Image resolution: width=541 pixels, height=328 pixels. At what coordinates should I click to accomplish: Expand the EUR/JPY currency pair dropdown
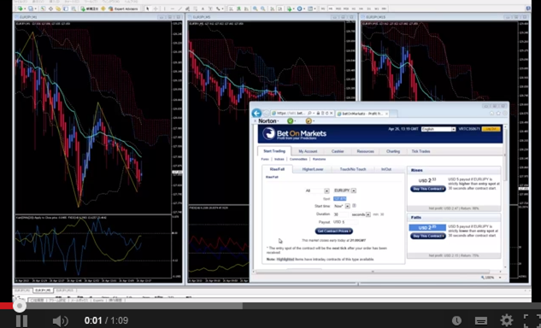click(354, 190)
